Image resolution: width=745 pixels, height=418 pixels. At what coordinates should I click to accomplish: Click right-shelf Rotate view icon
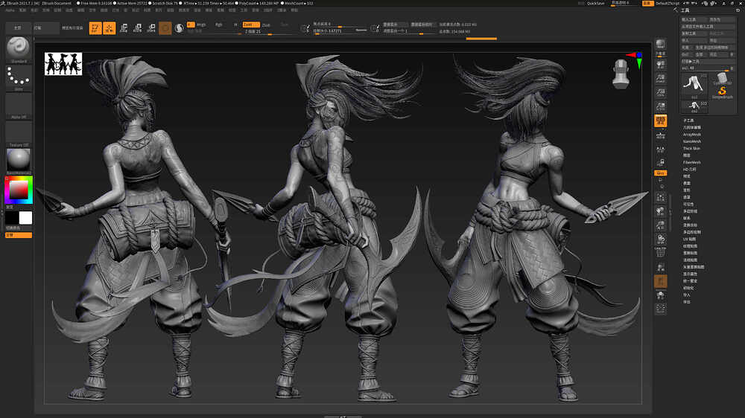click(660, 239)
